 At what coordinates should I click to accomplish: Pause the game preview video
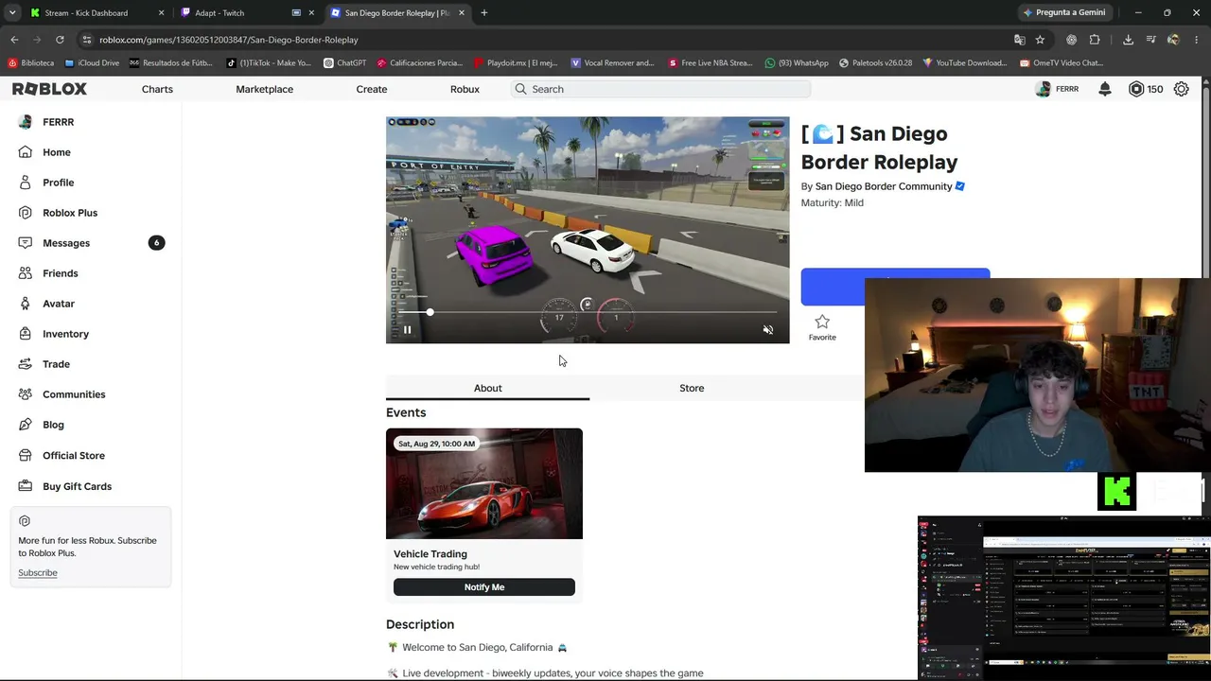[407, 330]
